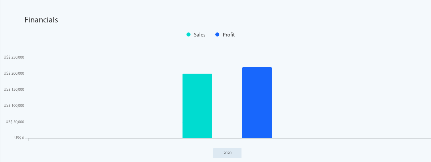Image resolution: width=431 pixels, height=162 pixels.
Task: Click the US$ 100,000 axis label
Action: (14, 105)
